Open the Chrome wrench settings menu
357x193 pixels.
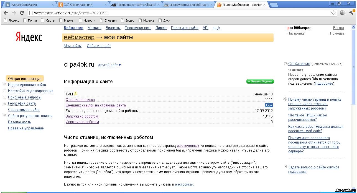(x=351, y=13)
